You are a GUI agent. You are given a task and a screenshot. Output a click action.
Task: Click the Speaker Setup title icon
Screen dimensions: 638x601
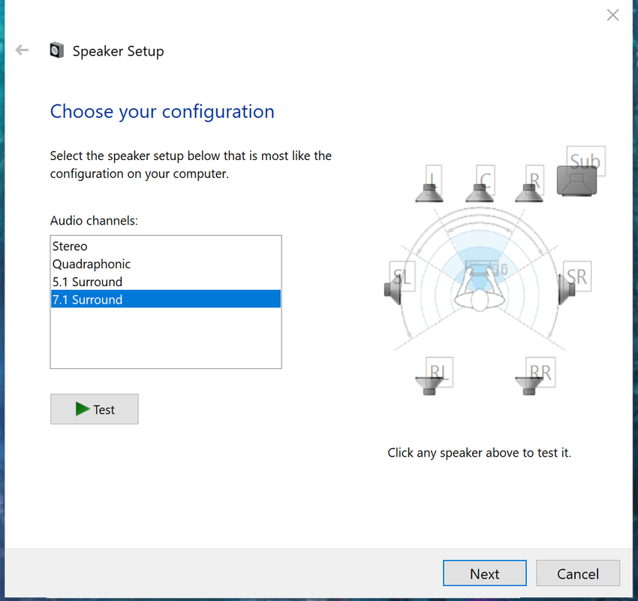56,50
